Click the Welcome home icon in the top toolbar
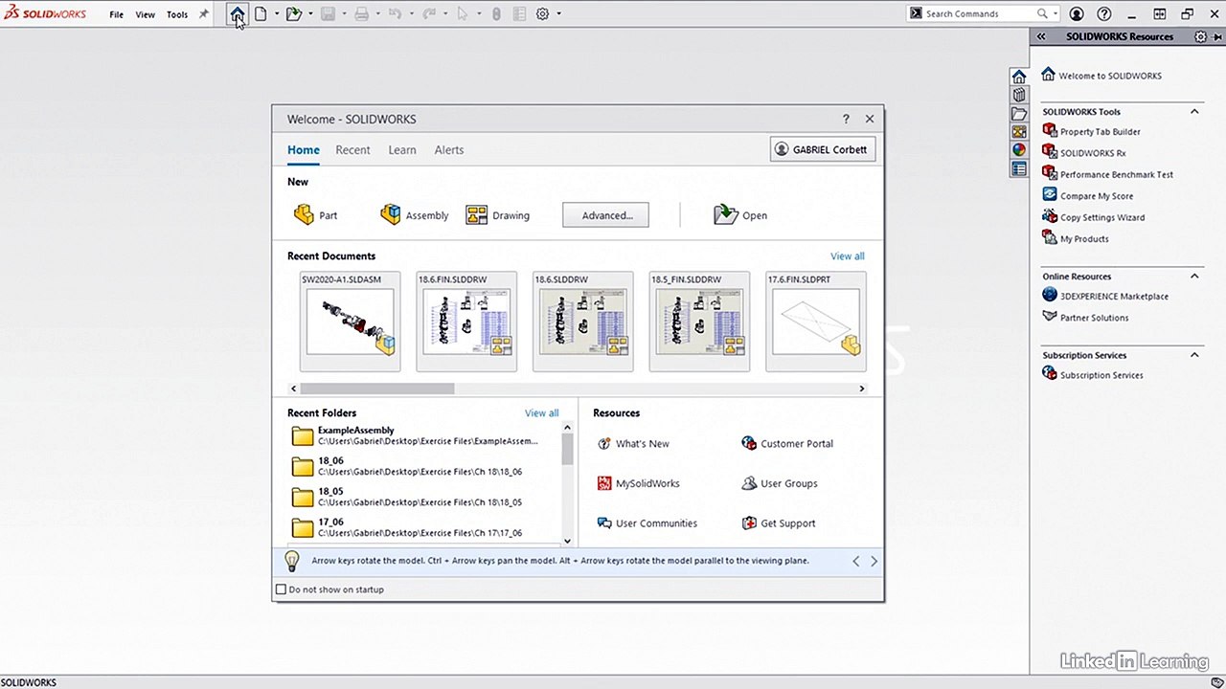 point(237,14)
